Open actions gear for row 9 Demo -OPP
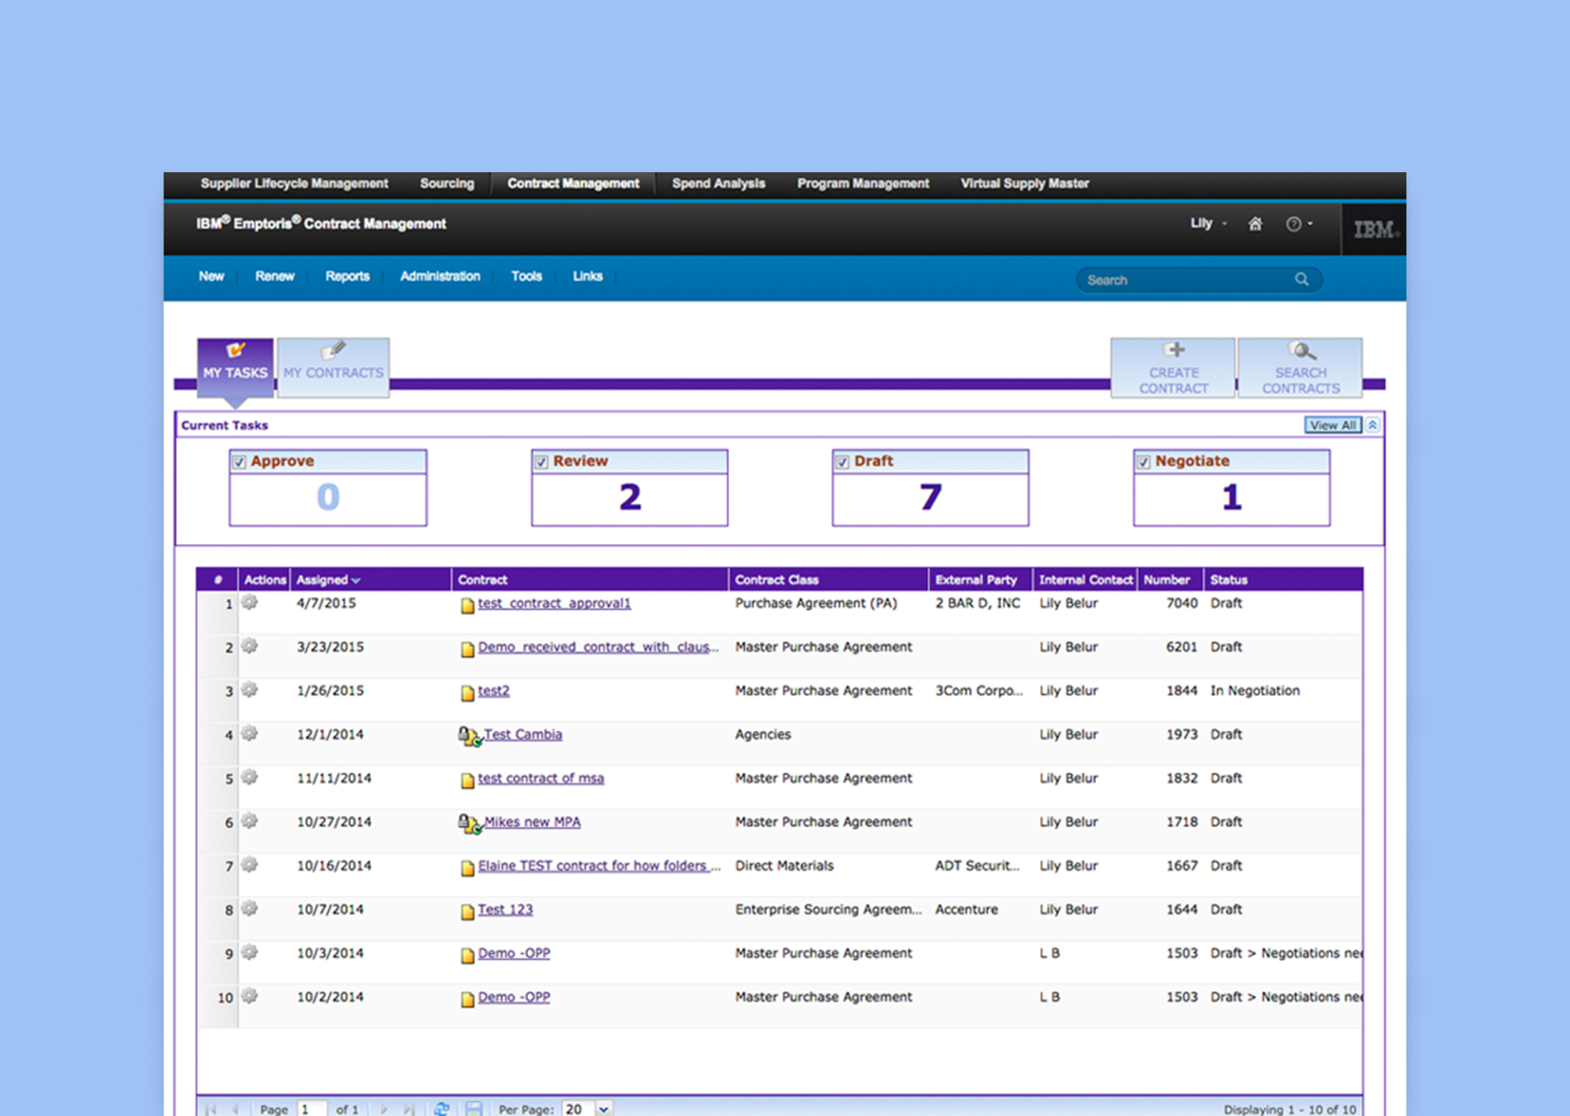Screen dimensions: 1570x1116 pos(250,952)
